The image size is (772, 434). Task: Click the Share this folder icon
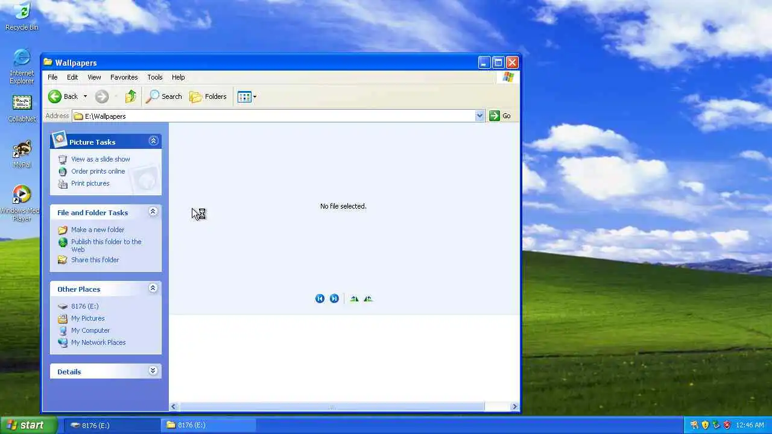63,260
